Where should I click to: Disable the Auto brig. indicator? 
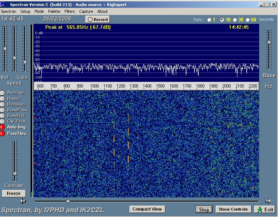pos(2,127)
